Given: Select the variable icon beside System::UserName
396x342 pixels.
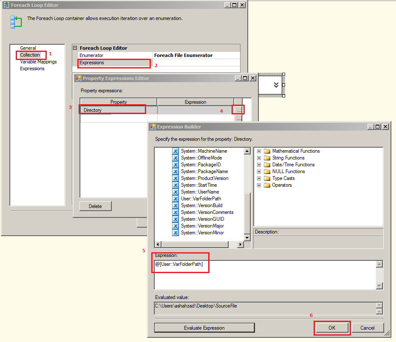Looking at the screenshot, I should (175, 192).
